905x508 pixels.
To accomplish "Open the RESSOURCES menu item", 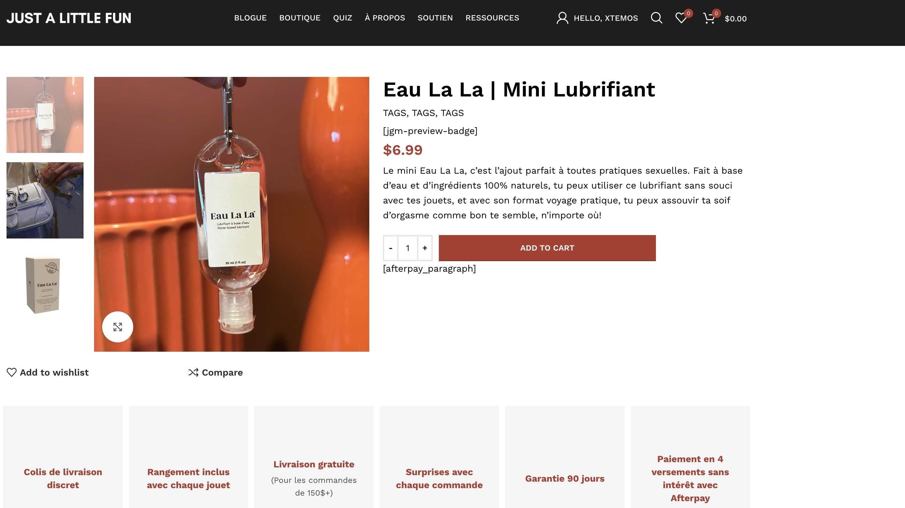I will coord(492,18).
